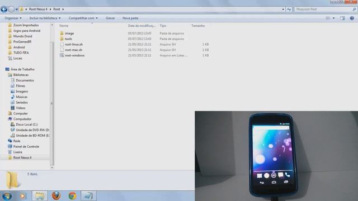Open Disco Local (C:) drive

click(26, 125)
